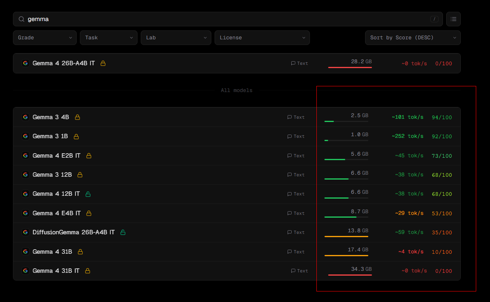
Task: Click the Google logo on the Gemma 3 12B row
Action: 26,175
